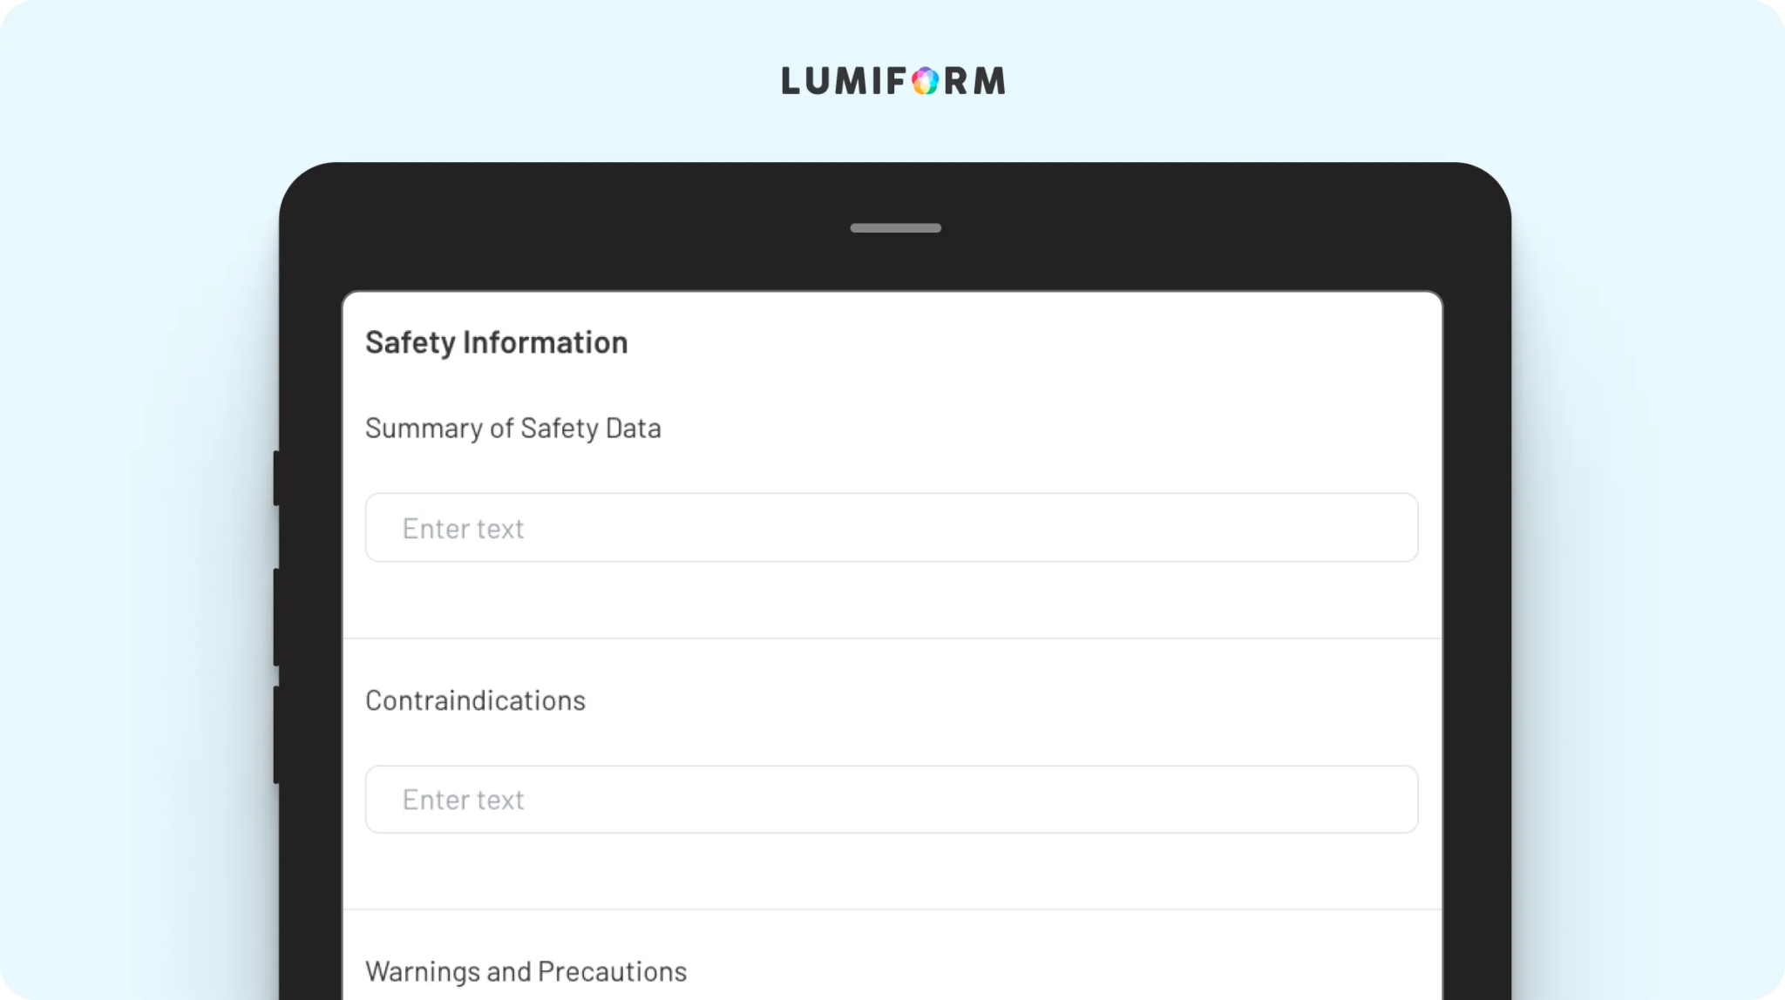Click the Lumiform wordmark logo

893,81
